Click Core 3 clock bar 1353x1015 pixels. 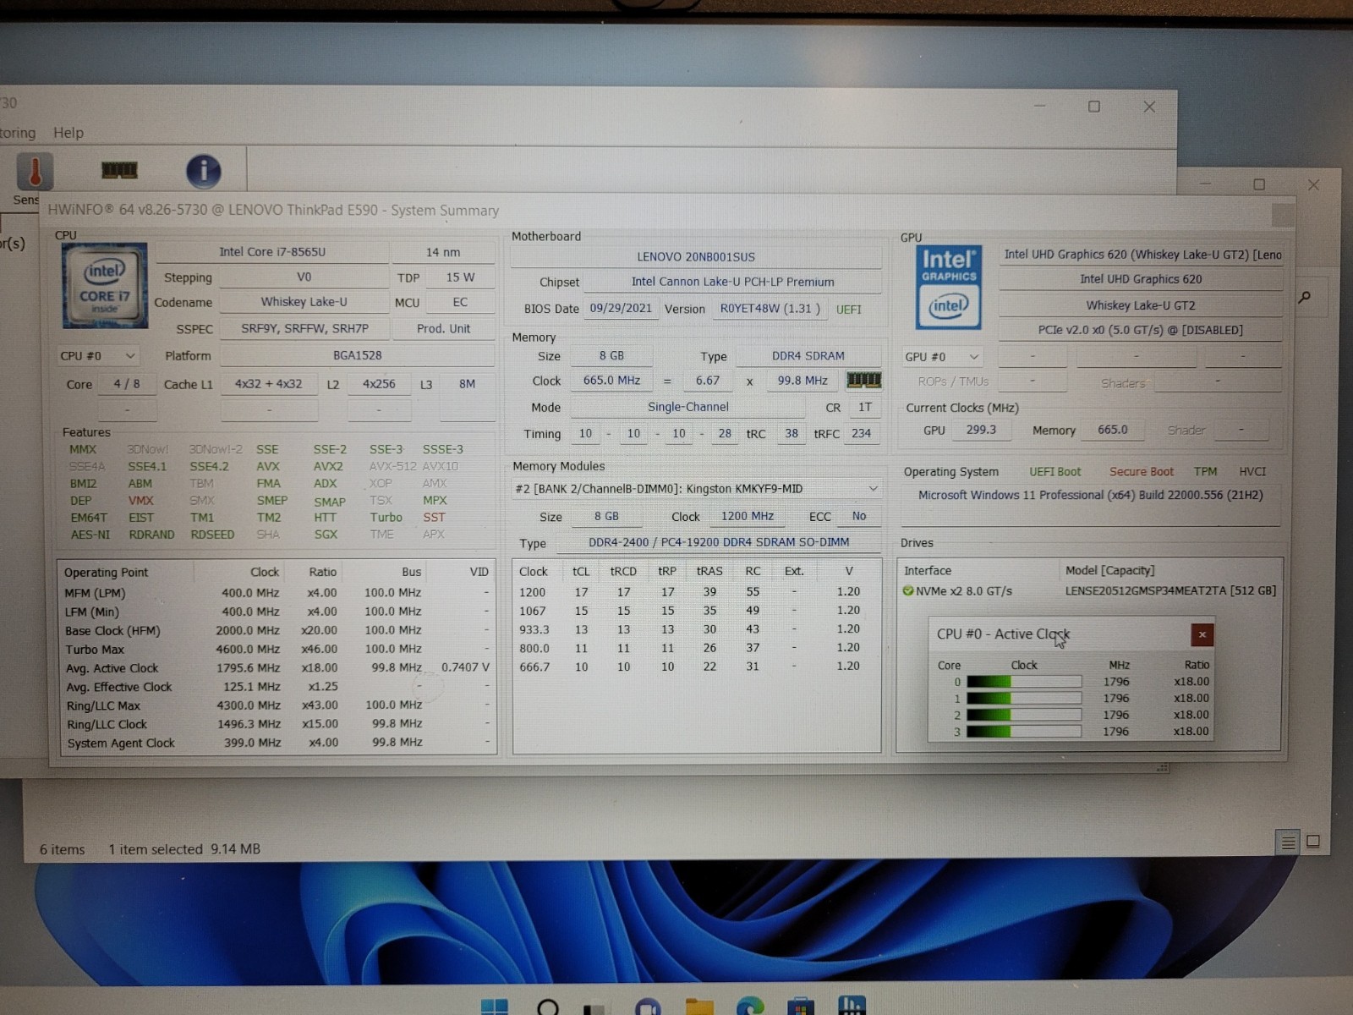pos(1024,732)
